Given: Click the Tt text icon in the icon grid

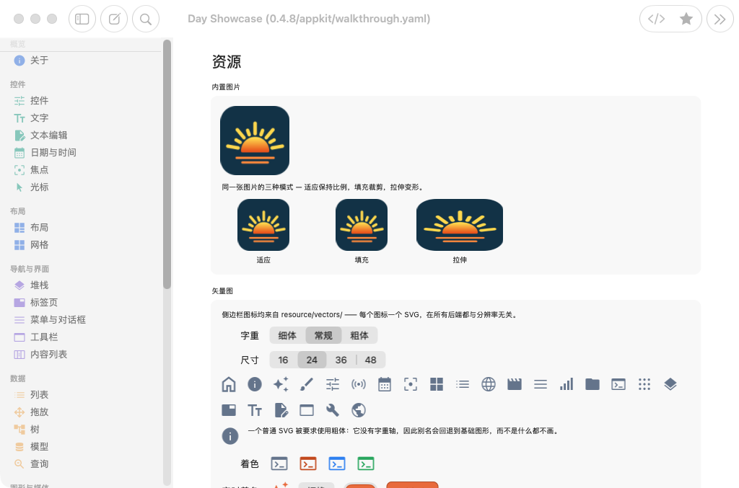Looking at the screenshot, I should point(255,410).
